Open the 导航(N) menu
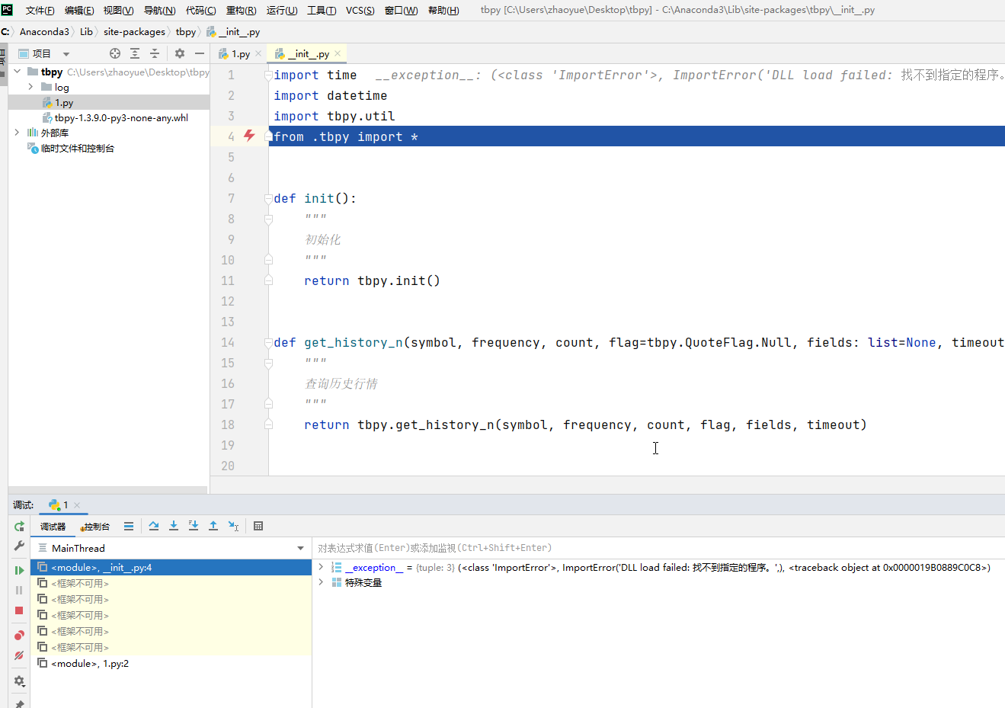This screenshot has height=708, width=1005. [x=159, y=10]
